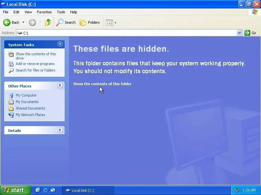The image size is (261, 195).
Task: Collapse the System Tasks panel
Action: [x=60, y=44]
